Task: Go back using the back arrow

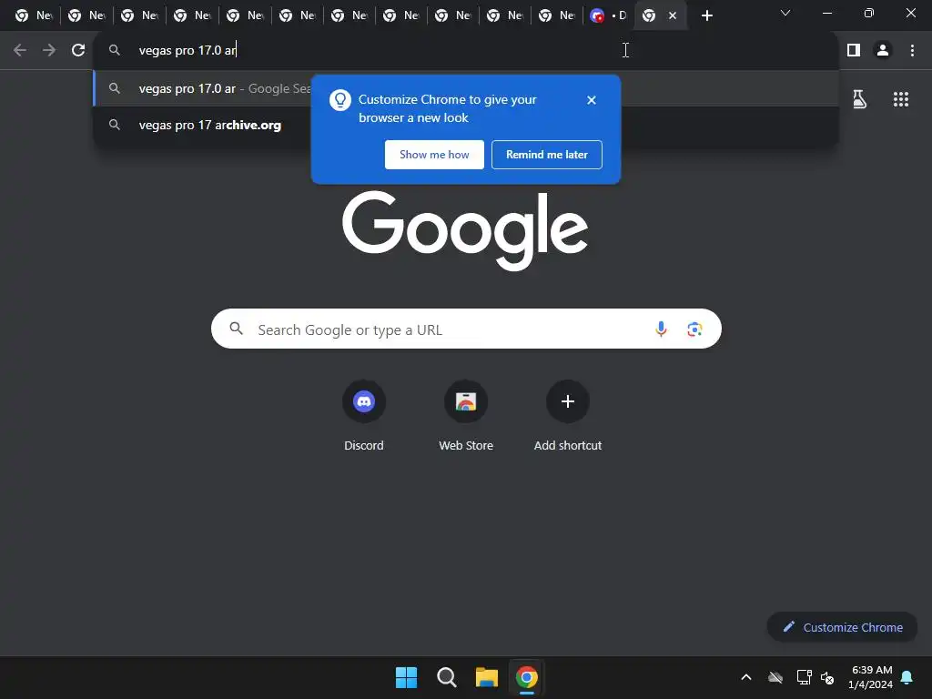Action: [x=20, y=51]
